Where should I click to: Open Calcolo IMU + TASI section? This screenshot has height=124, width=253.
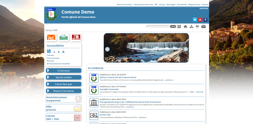point(64,117)
